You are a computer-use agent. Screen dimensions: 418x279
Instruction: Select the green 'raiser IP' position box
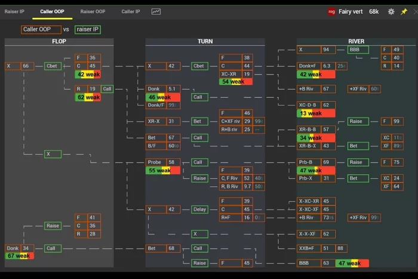[87, 29]
